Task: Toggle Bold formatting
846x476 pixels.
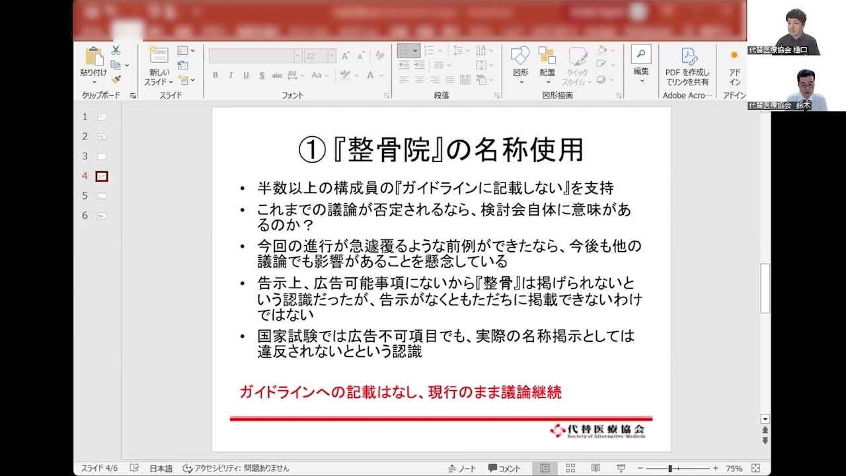Action: pyautogui.click(x=215, y=75)
